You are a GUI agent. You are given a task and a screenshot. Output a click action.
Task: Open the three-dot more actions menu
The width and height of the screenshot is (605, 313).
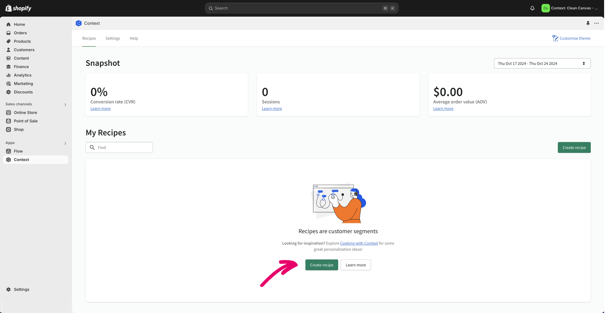596,23
